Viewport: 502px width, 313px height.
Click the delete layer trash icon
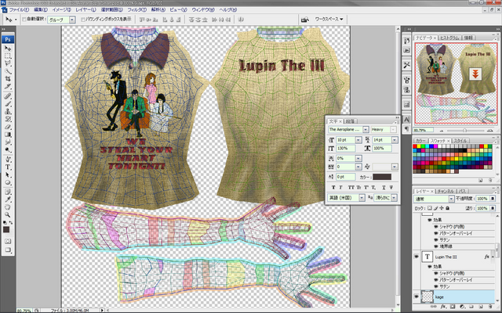tap(490, 307)
